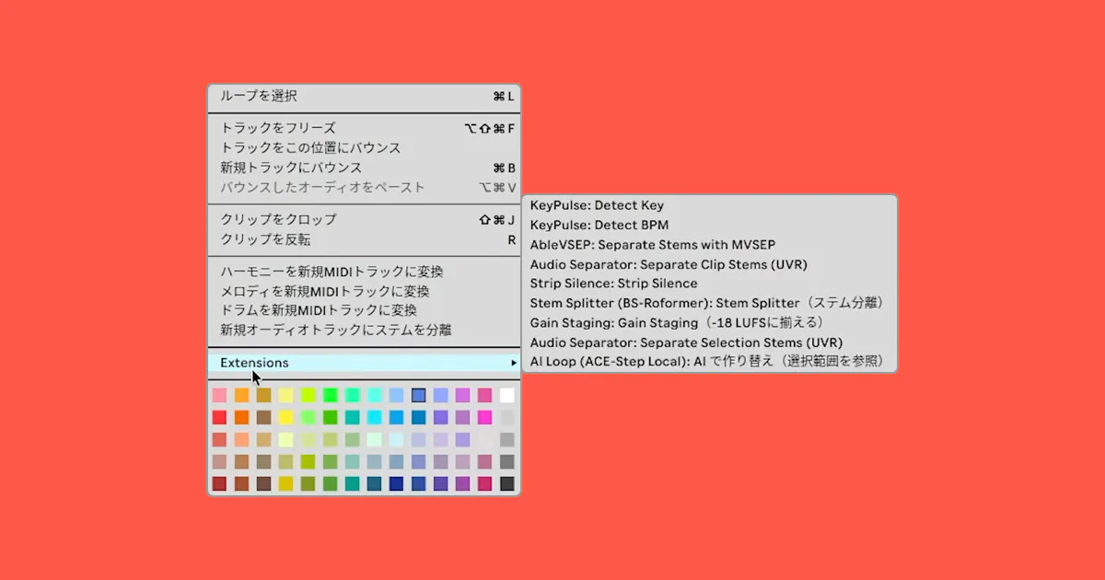
Task: Run KeyPulse: Detect BPM
Action: point(709,225)
